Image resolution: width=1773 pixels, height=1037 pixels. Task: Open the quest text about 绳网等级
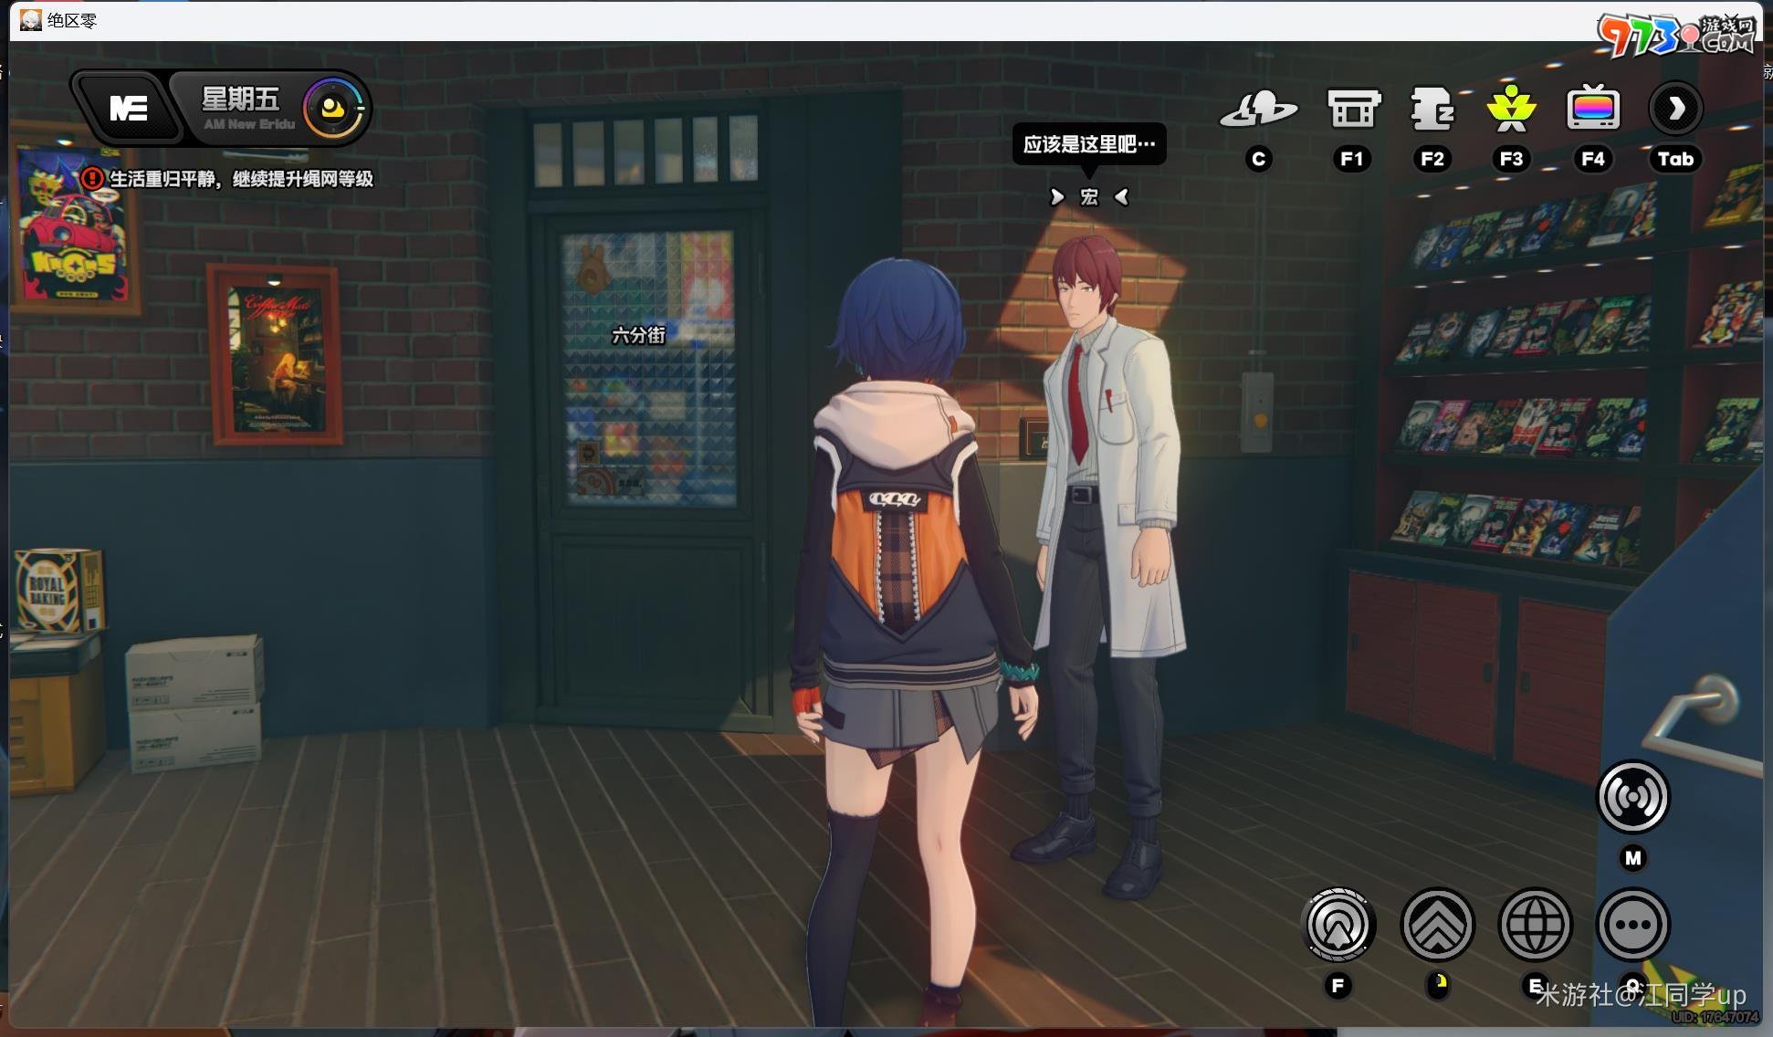pos(242,179)
